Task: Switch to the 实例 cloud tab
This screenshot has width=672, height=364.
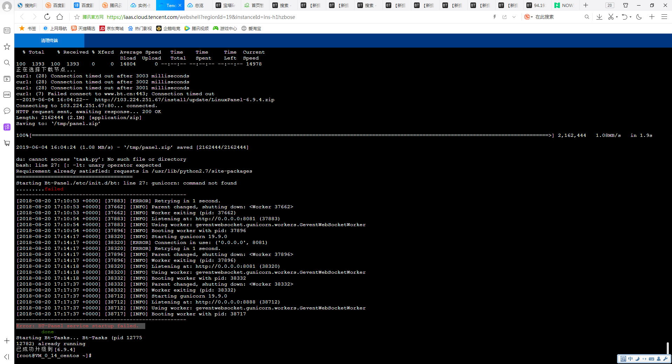Action: 141,5
